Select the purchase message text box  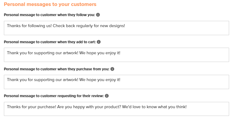click(116, 82)
